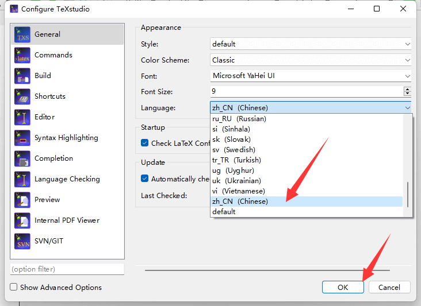Select tr_TR (Turkish) language option

[x=307, y=160]
